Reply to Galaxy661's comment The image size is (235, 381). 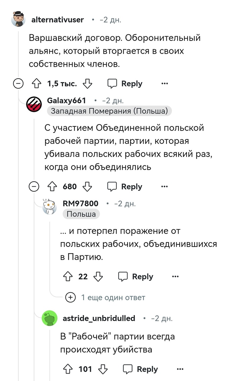coord(125,186)
